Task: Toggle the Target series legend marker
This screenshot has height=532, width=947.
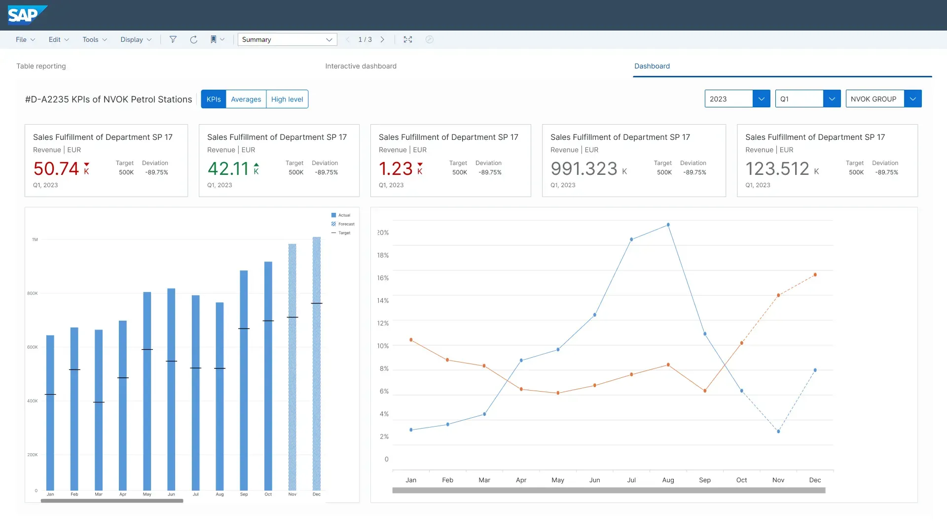Action: 334,233
